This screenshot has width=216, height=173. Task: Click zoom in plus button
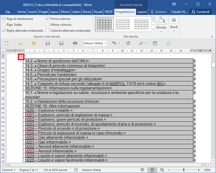[199, 170]
